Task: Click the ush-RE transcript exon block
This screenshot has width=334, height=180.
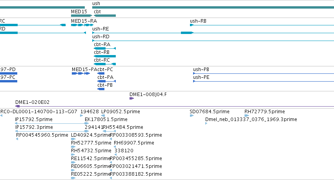Action: [187, 33]
